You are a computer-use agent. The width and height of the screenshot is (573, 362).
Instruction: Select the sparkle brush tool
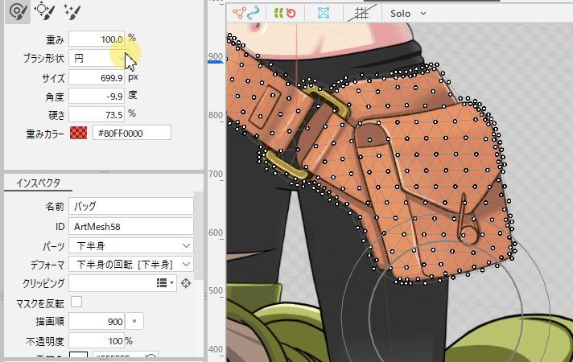click(72, 11)
